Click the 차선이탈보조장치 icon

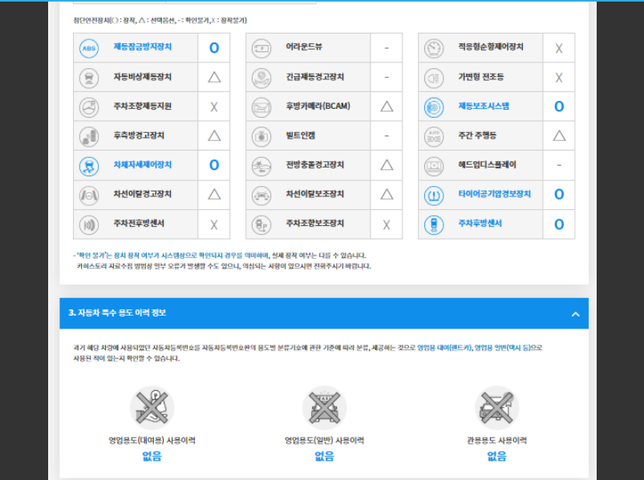(261, 195)
